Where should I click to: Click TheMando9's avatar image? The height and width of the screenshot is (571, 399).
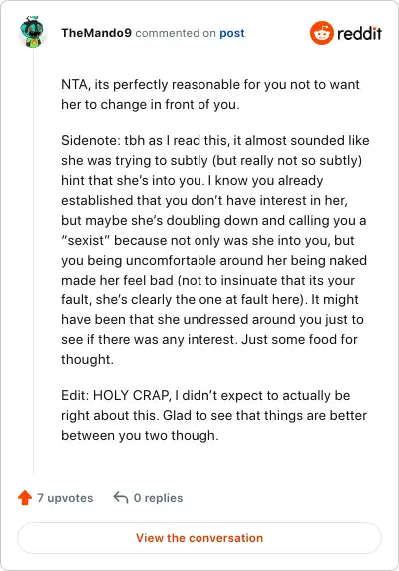(x=32, y=32)
